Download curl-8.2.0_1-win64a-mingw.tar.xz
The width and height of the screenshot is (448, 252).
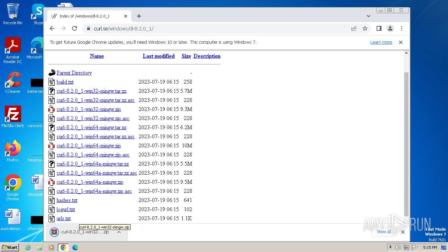(93, 164)
